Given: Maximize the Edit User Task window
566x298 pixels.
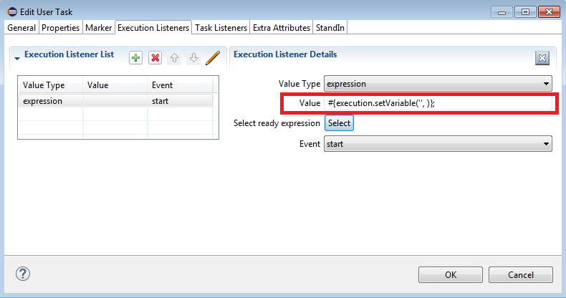Looking at the screenshot, I should (525, 12).
